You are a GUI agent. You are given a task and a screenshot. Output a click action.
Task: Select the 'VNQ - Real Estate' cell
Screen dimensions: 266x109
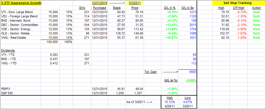click(20, 38)
